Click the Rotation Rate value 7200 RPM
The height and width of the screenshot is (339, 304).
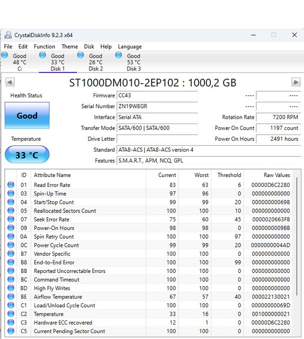pos(279,117)
